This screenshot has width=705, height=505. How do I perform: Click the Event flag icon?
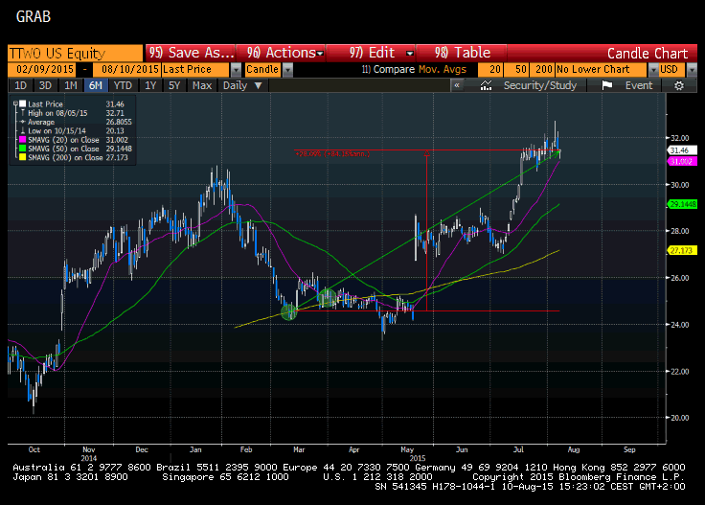click(x=607, y=85)
